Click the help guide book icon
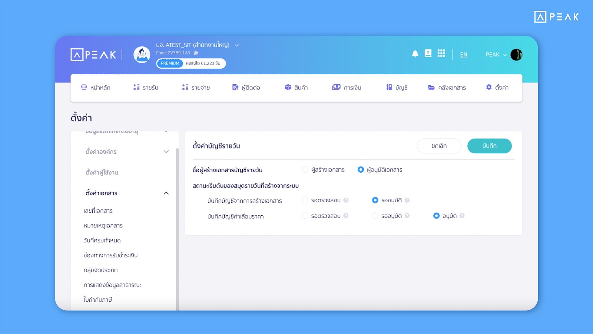The width and height of the screenshot is (593, 334). click(428, 53)
